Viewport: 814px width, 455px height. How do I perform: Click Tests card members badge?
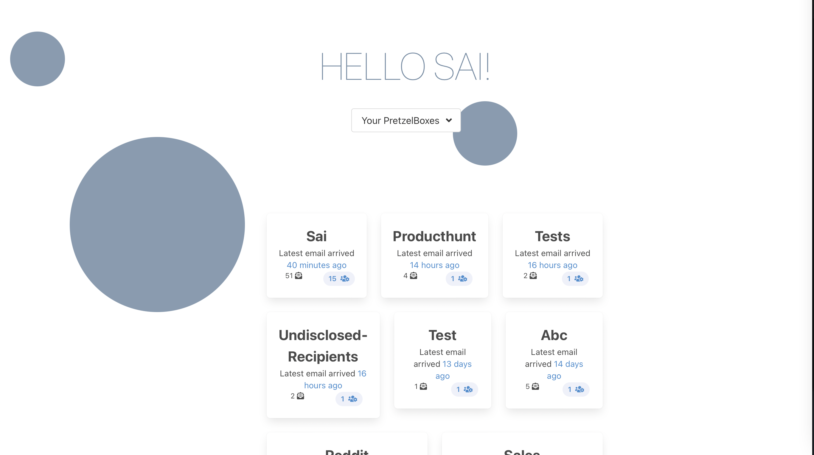575,278
